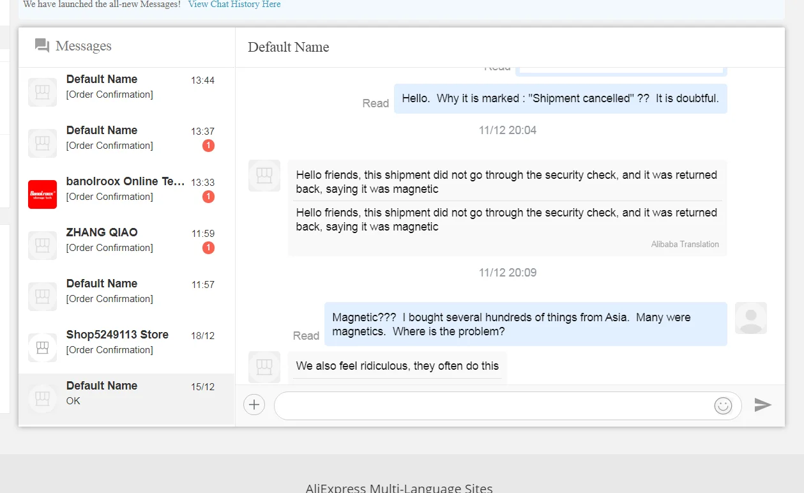This screenshot has width=804, height=493.
Task: Click your user avatar beside Magnetic message
Action: pyautogui.click(x=751, y=318)
